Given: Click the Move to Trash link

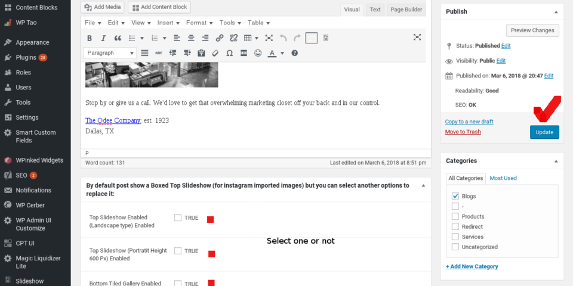Looking at the screenshot, I should point(463,132).
